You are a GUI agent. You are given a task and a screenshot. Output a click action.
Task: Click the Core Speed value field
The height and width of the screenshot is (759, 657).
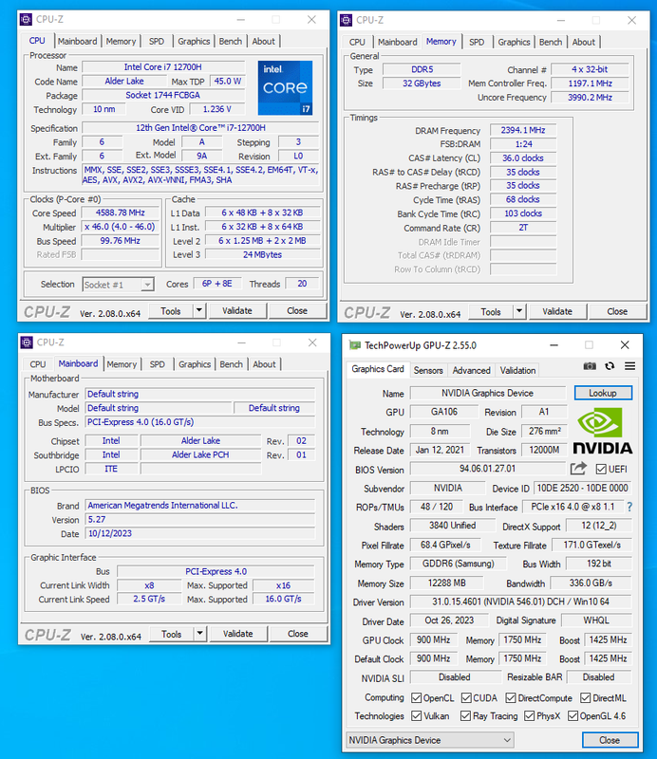point(121,213)
